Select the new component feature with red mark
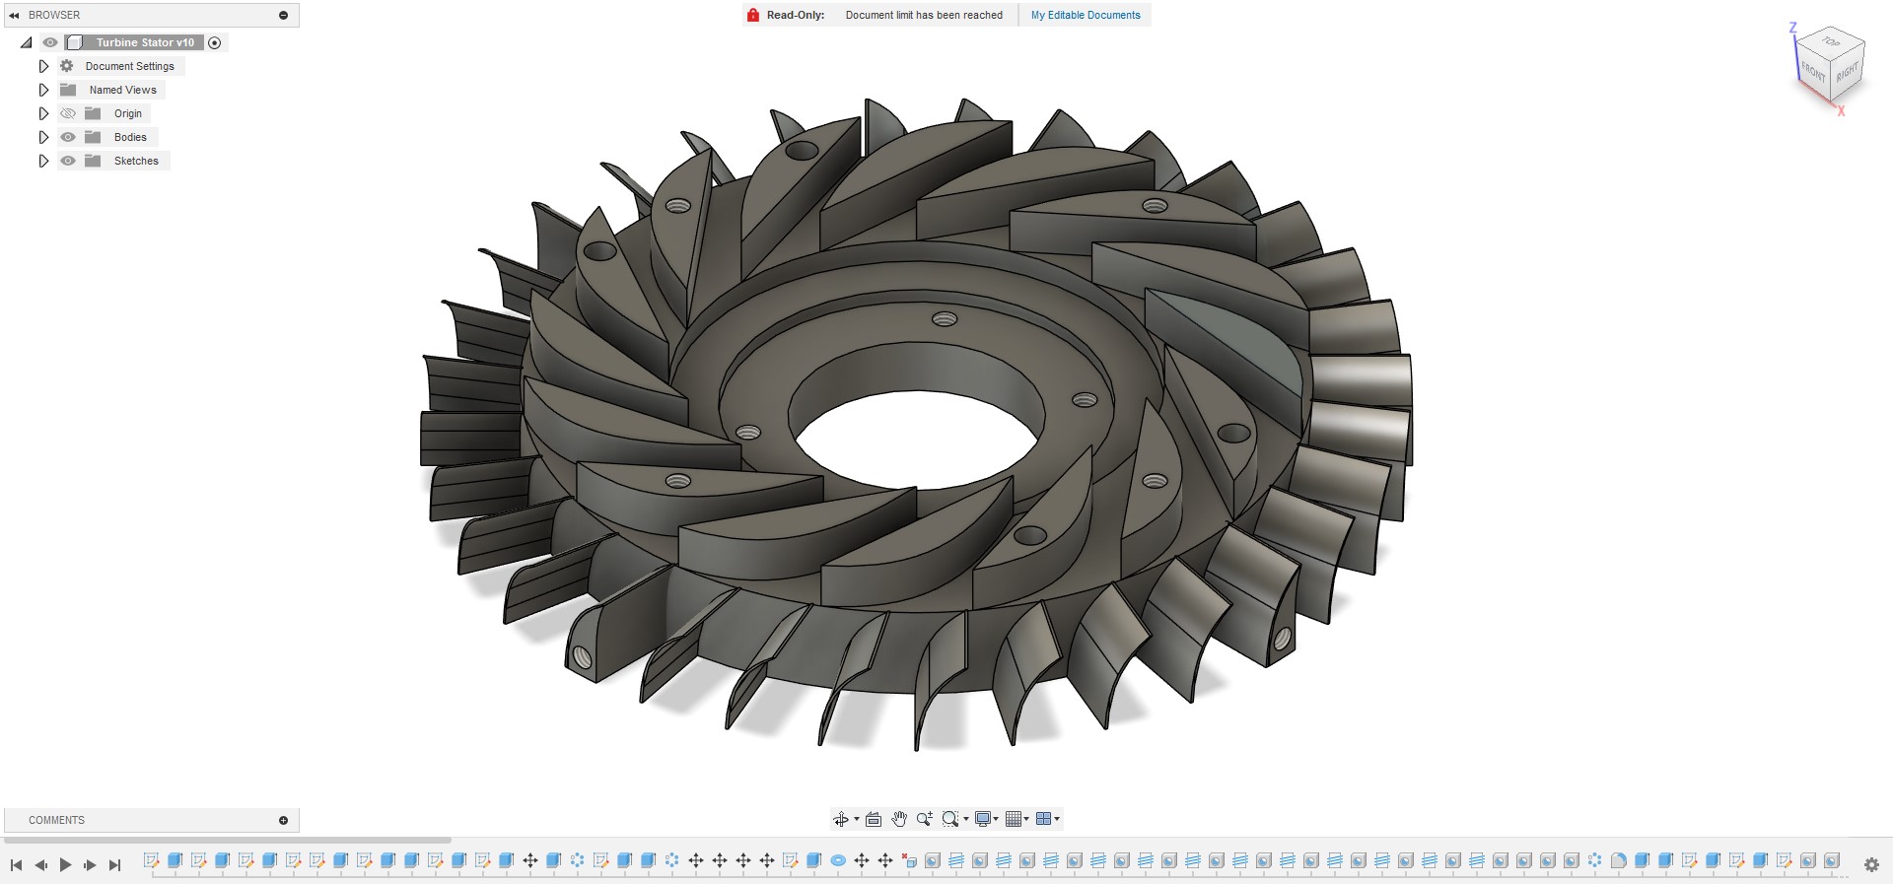The image size is (1893, 884). (x=909, y=860)
